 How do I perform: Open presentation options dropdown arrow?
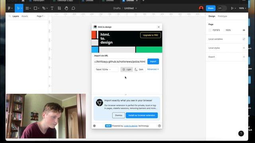(235, 8)
